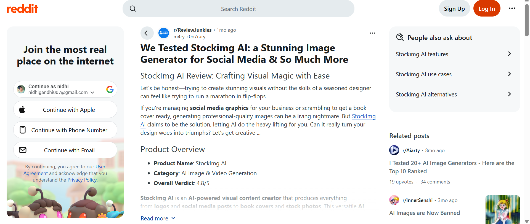Open the post overflow options menu
This screenshot has width=530, height=224.
pyautogui.click(x=373, y=33)
